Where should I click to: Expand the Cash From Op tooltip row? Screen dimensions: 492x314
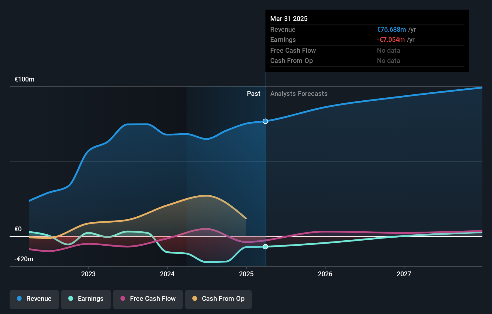click(291, 61)
